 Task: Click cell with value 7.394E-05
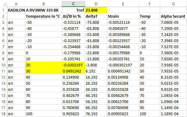click(174, 41)
